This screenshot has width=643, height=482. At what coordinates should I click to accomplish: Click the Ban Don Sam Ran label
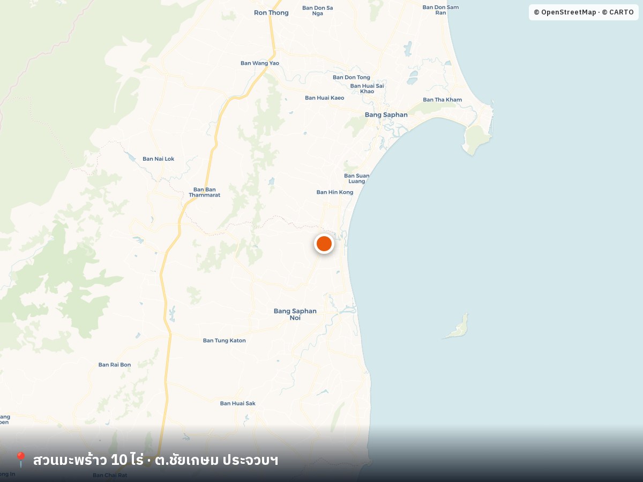click(440, 10)
